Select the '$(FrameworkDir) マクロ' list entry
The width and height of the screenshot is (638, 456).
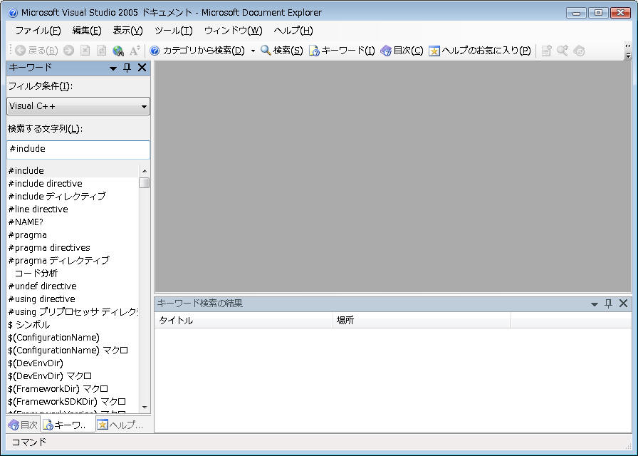(x=73, y=389)
